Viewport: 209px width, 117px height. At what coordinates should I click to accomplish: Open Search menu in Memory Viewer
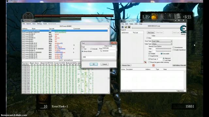coord(28,24)
